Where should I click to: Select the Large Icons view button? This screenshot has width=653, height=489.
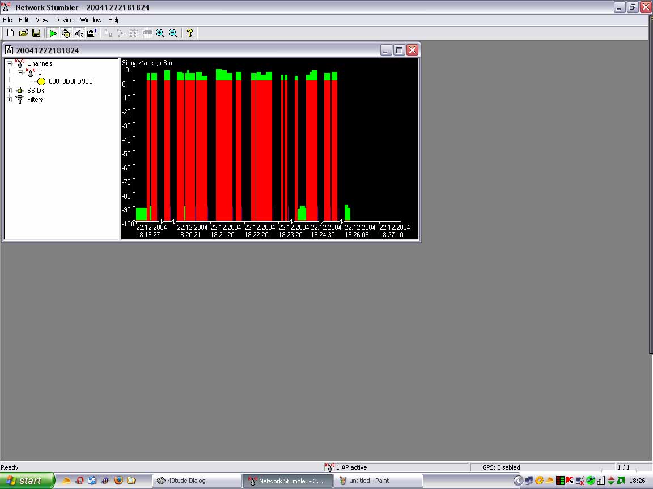(x=108, y=33)
